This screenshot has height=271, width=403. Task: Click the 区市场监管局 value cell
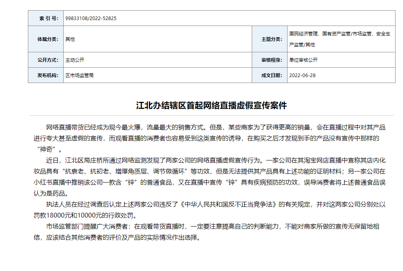coord(158,76)
